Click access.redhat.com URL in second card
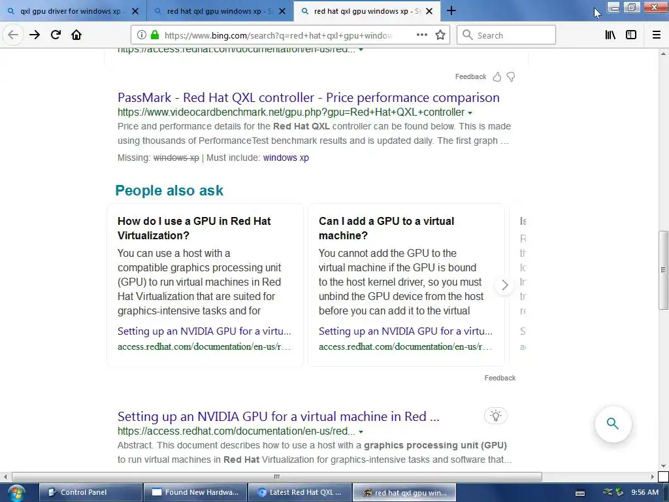 [x=405, y=346]
